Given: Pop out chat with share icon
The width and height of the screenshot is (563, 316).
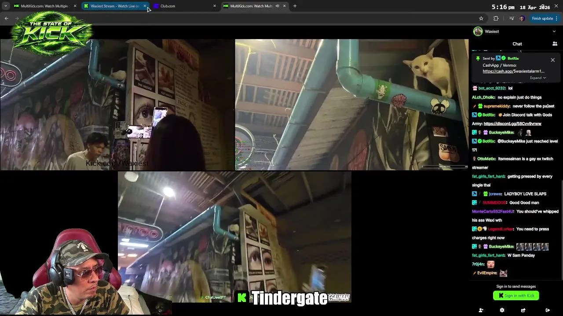Looking at the screenshot, I should point(523,310).
